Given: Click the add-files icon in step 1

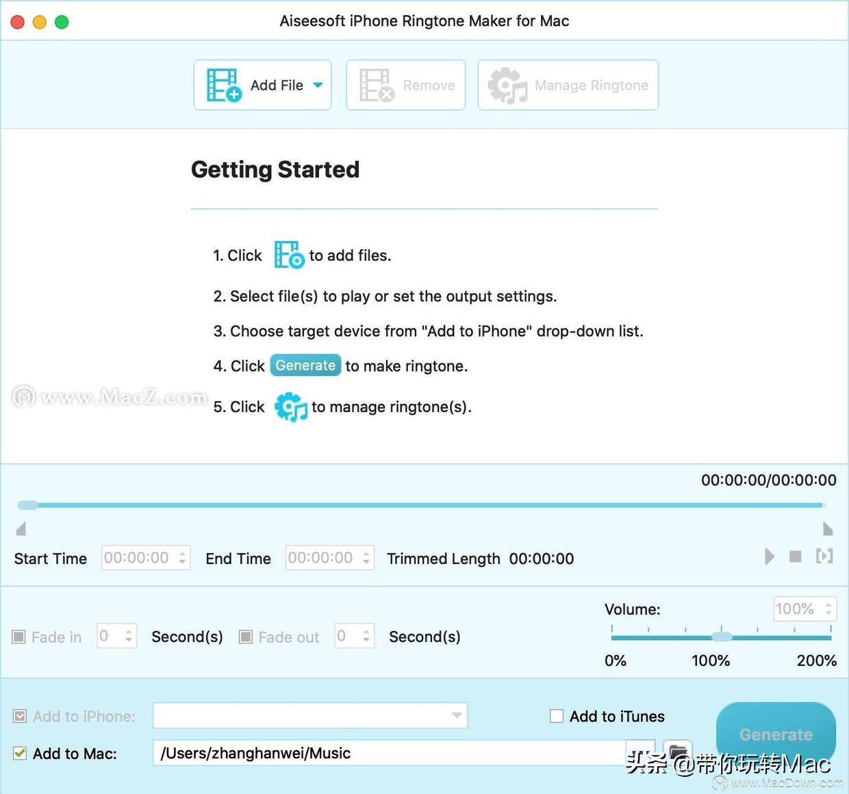Looking at the screenshot, I should coord(289,255).
